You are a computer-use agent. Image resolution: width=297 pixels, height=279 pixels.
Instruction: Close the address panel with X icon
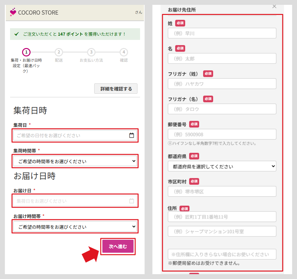274,6
